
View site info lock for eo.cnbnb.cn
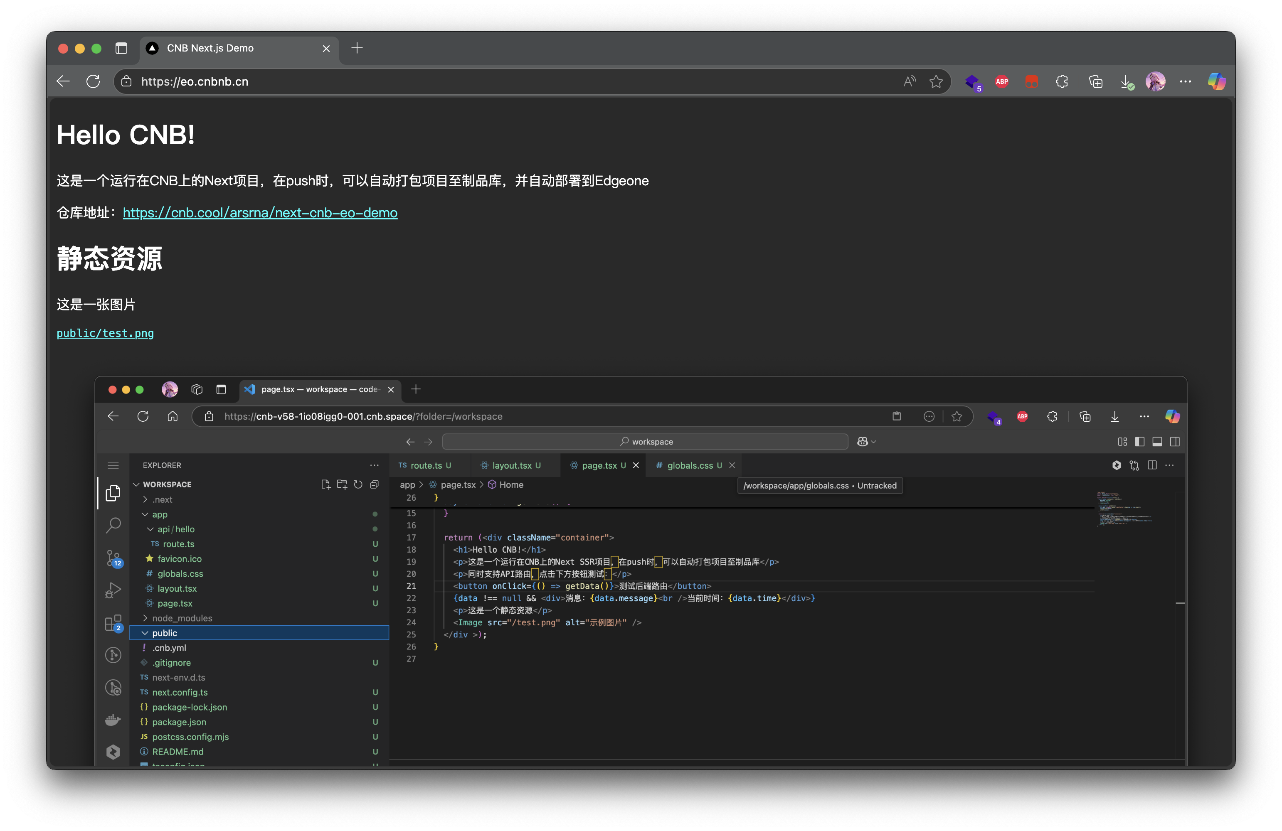[127, 81]
